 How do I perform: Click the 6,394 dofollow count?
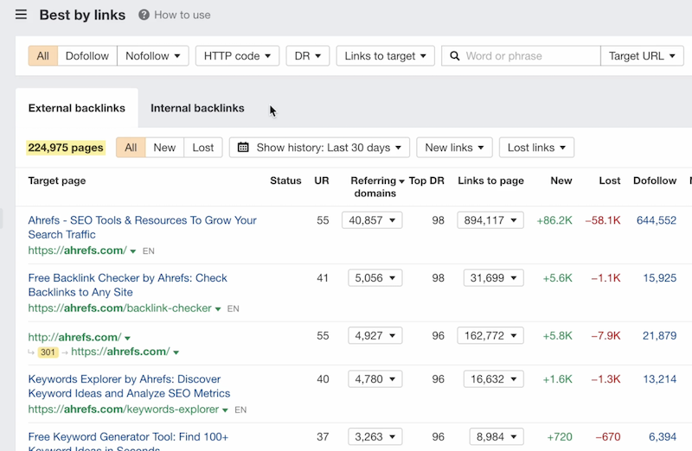[663, 437]
